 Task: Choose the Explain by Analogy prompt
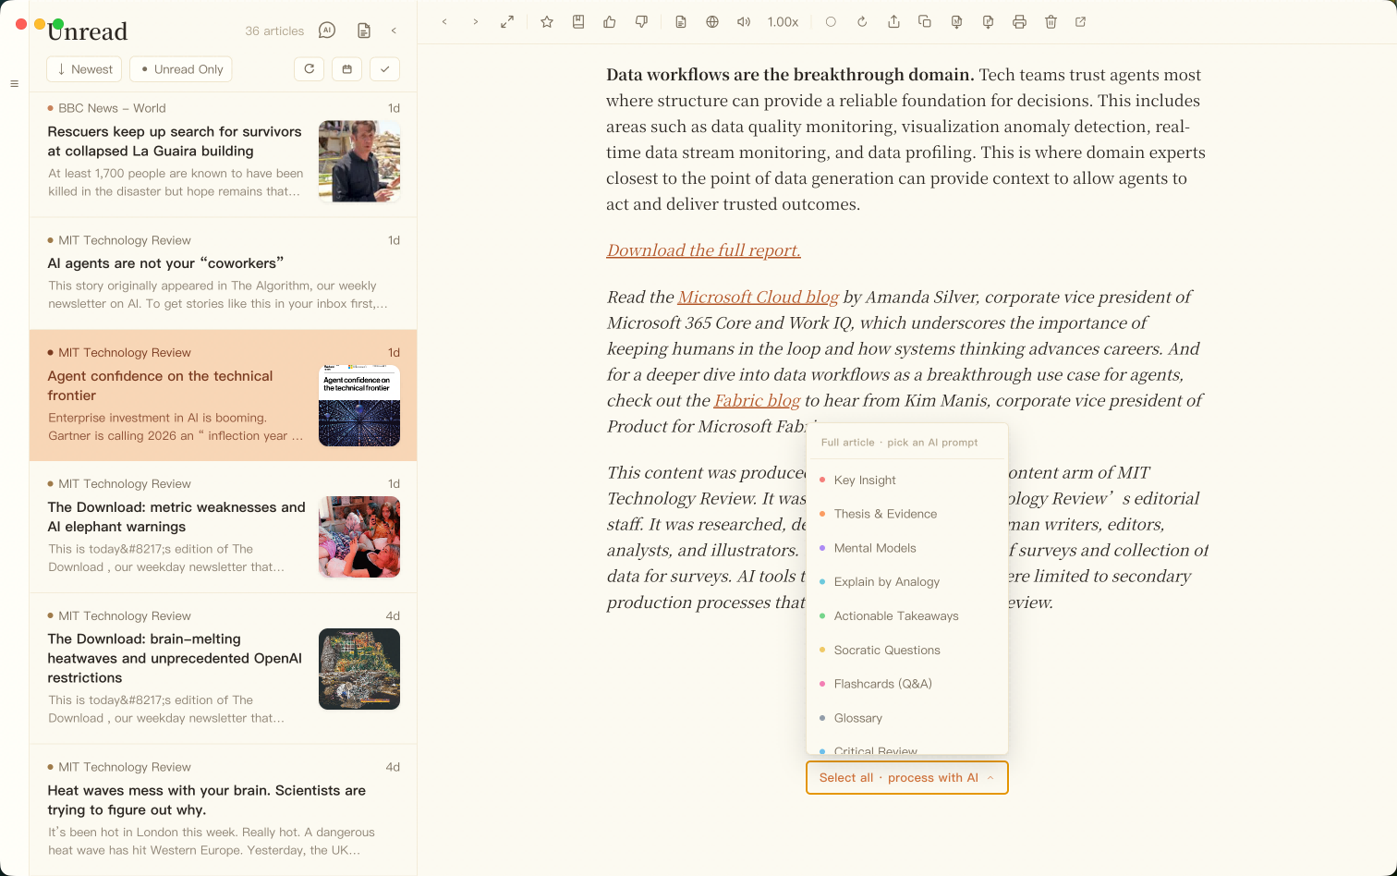(x=907, y=582)
